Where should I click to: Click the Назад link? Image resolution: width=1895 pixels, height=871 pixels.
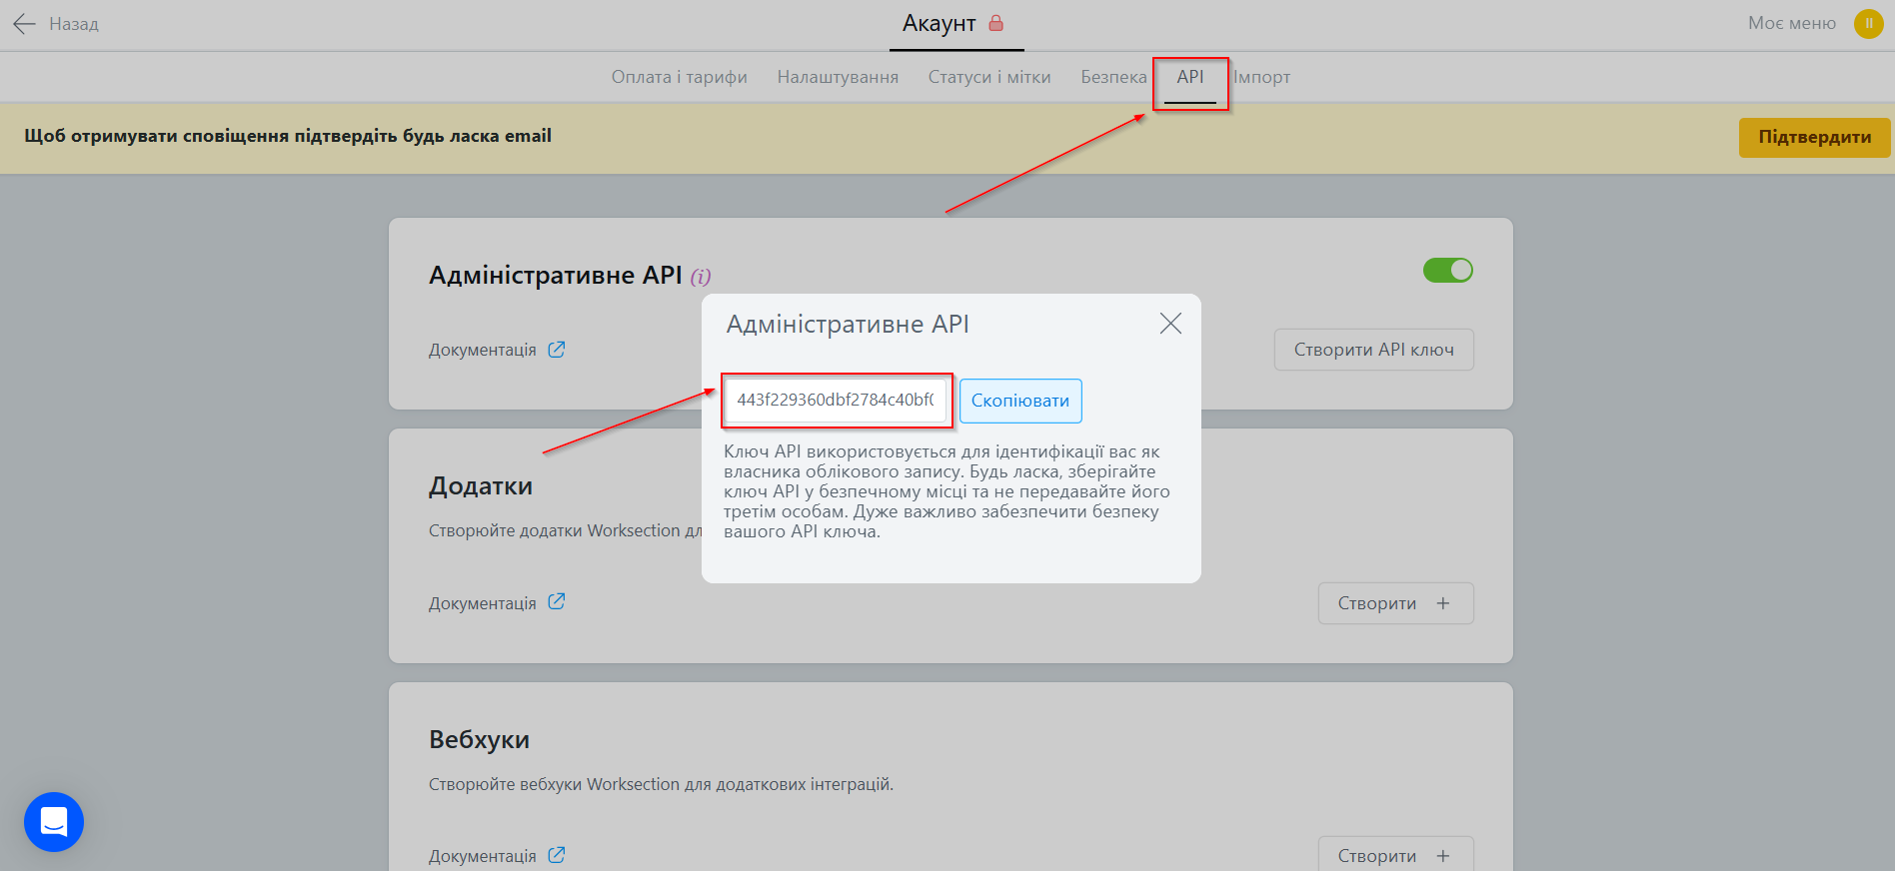point(74,24)
